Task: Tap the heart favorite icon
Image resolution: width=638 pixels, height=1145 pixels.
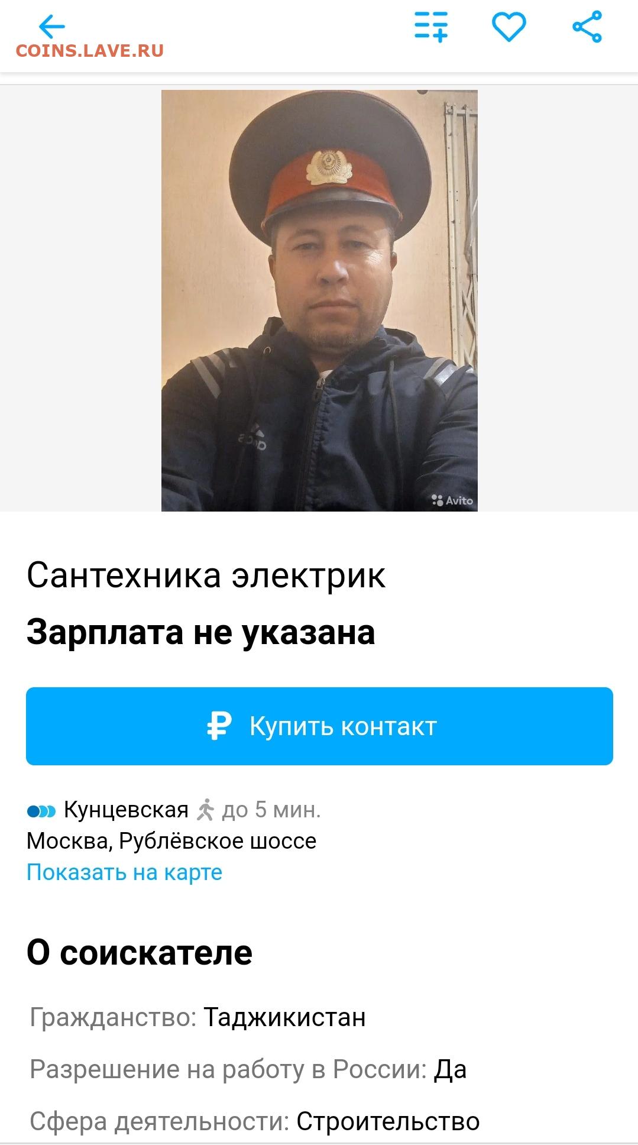Action: tap(509, 27)
